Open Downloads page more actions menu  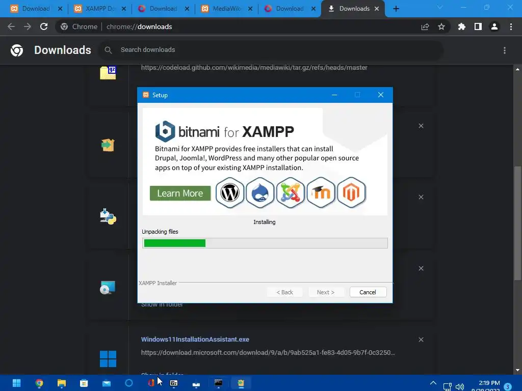coord(505,50)
